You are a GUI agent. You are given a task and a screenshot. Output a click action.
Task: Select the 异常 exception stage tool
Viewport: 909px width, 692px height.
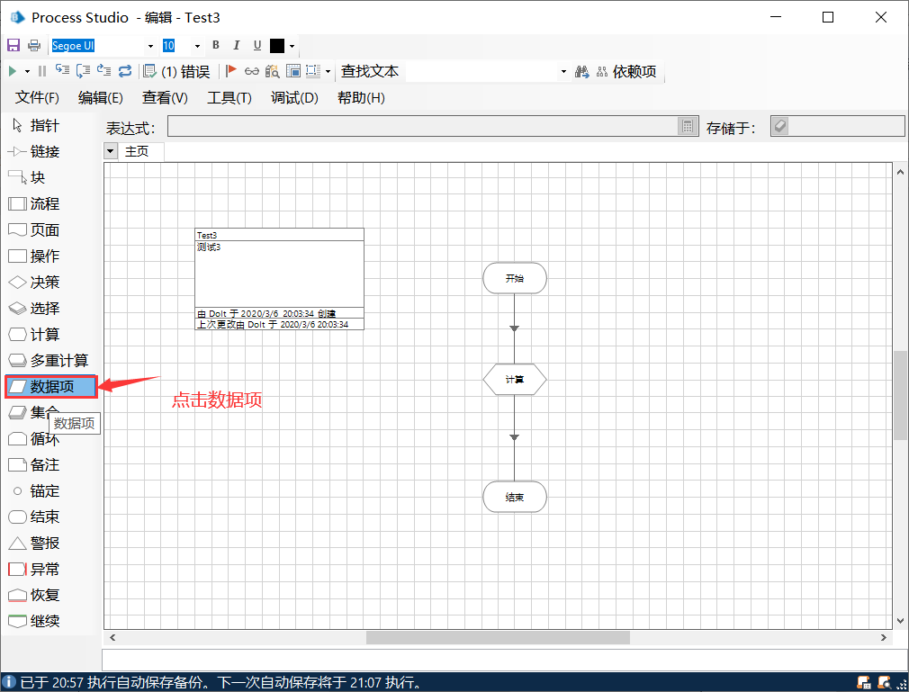click(x=33, y=569)
